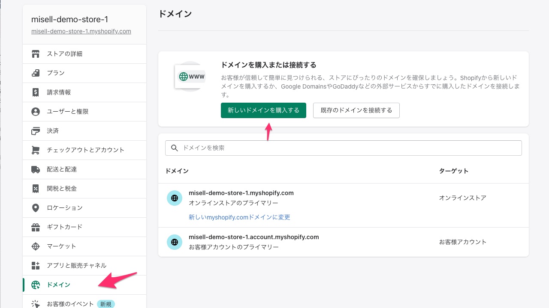Click the ドメインを購入または接続する heading
The width and height of the screenshot is (549, 308).
point(268,65)
